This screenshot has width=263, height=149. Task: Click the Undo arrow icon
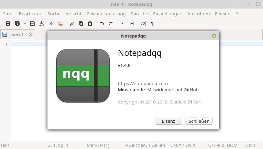click(102, 24)
